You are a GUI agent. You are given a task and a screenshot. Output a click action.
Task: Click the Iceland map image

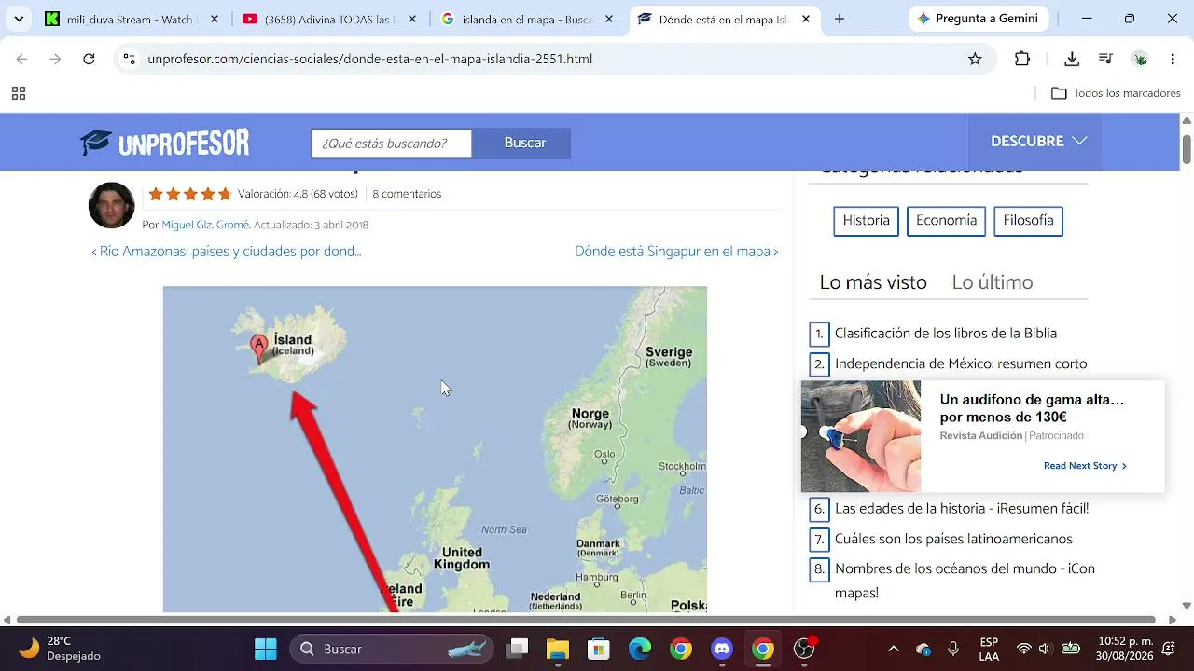click(435, 449)
